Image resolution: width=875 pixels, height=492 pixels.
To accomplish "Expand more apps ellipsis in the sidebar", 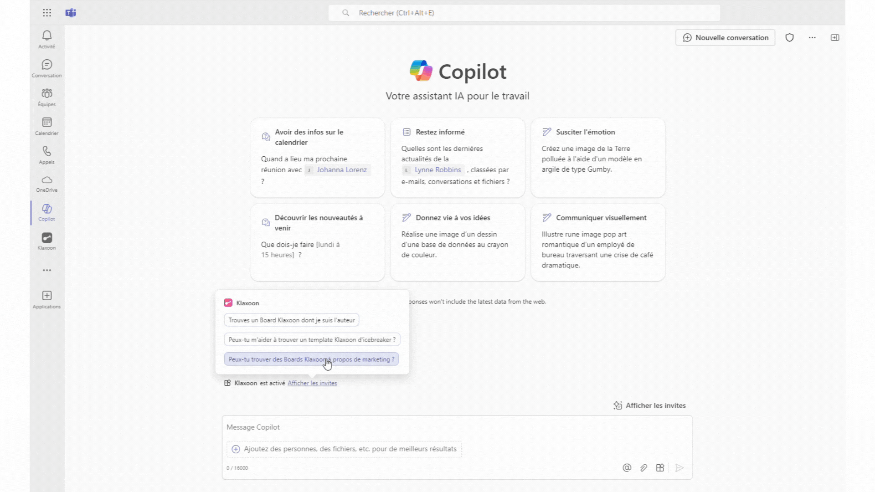I will [46, 270].
